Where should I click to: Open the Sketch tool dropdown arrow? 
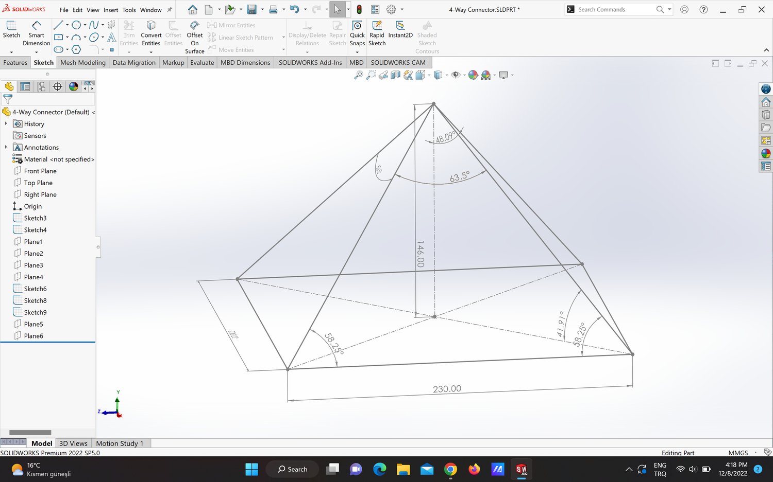coord(11,52)
